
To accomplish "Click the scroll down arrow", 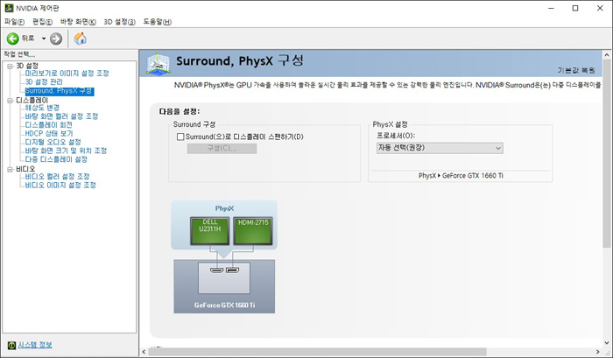I will 606,343.
